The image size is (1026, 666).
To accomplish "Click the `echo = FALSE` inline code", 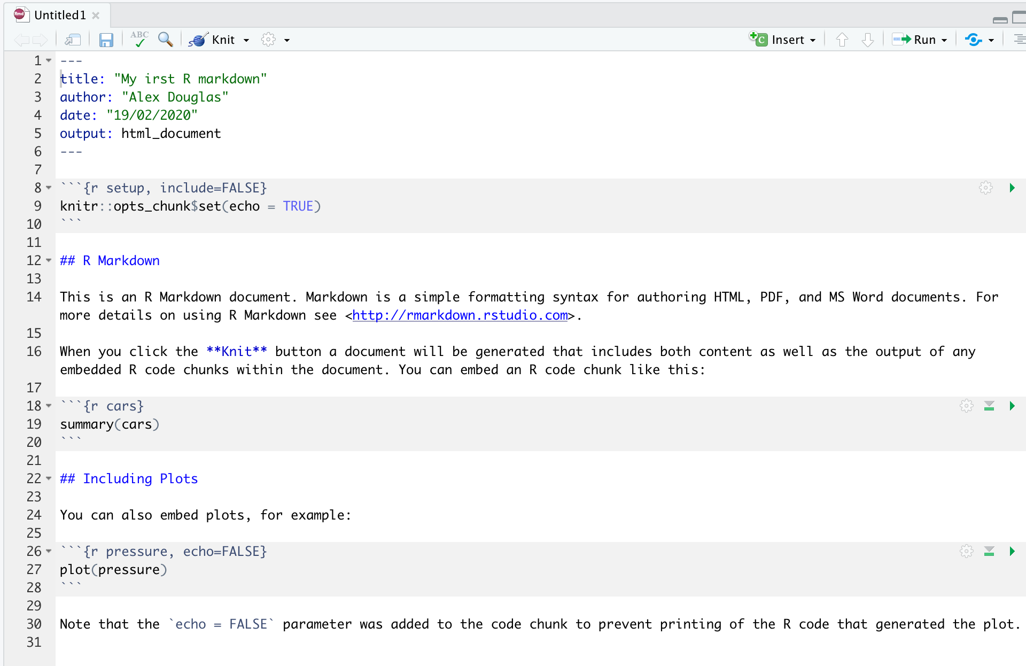I will (x=222, y=624).
